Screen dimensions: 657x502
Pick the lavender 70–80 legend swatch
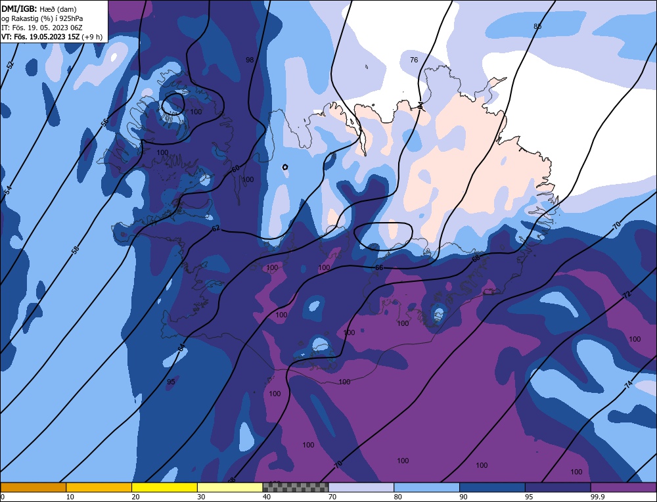(361, 488)
